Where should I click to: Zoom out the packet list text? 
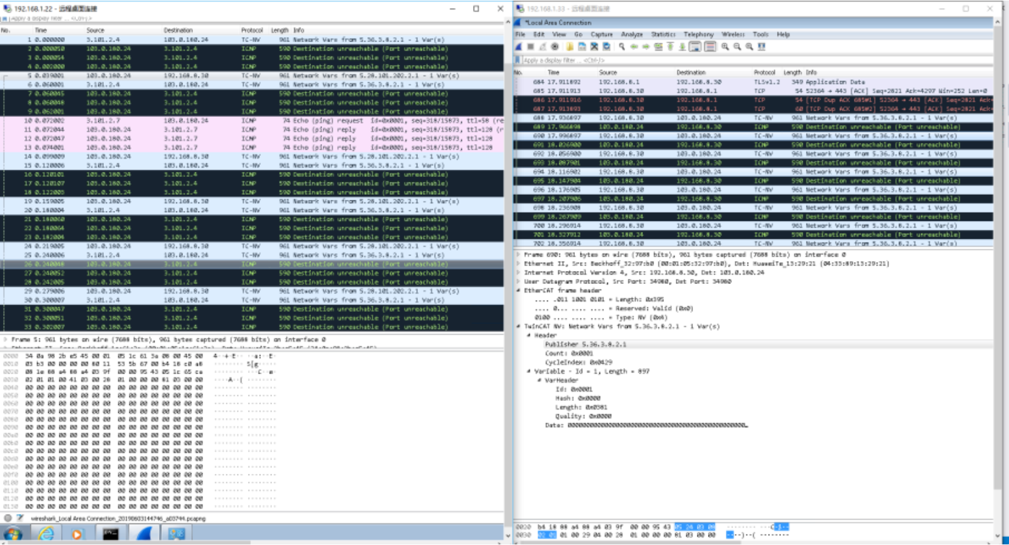click(x=737, y=47)
